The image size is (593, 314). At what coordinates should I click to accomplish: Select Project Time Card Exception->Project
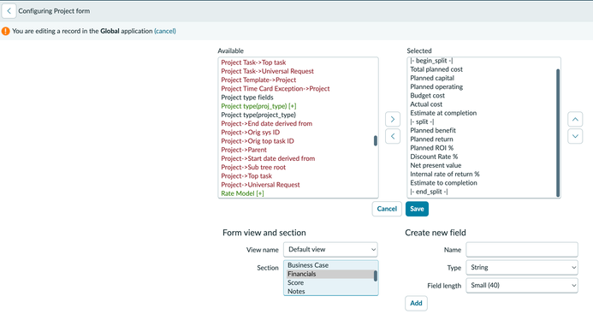(276, 88)
